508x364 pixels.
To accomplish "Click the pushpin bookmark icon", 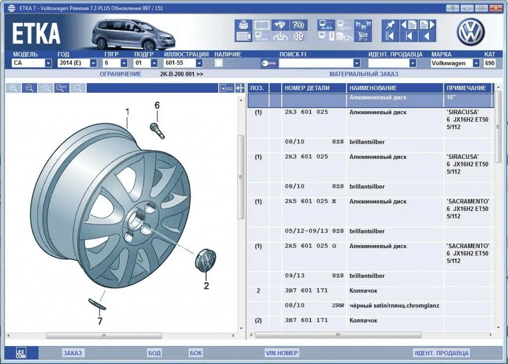I will tap(390, 25).
